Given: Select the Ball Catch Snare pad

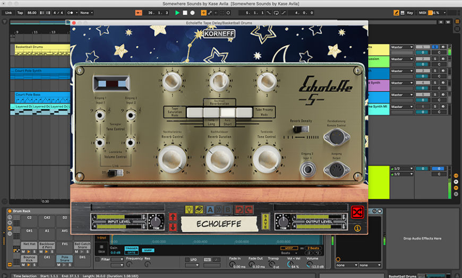Looking at the screenshot, I should 82,246.
